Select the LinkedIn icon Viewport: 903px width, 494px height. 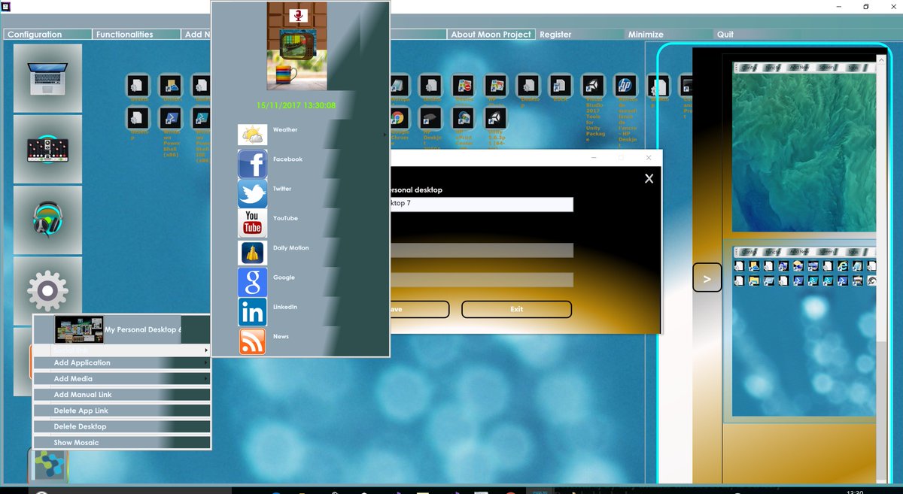pos(252,311)
